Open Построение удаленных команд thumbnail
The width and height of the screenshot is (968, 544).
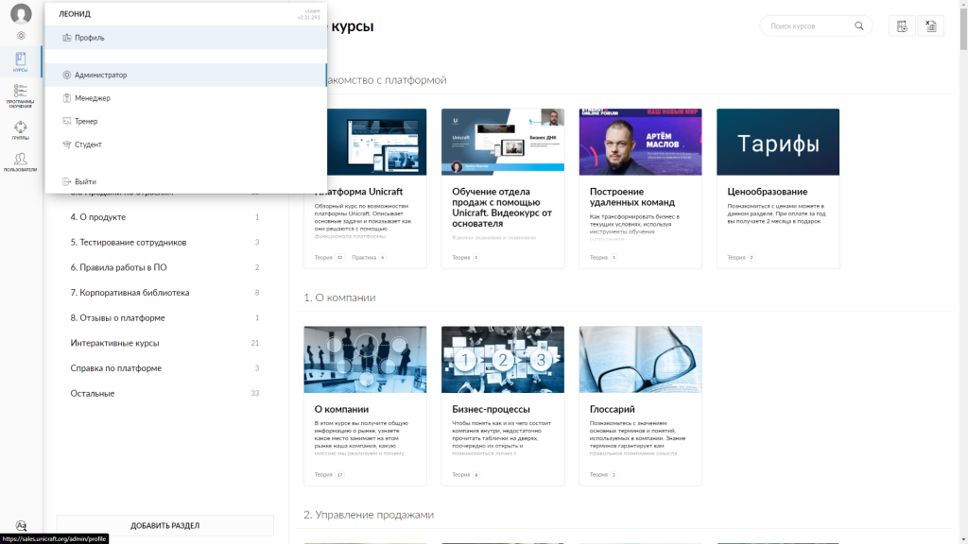[x=640, y=142]
